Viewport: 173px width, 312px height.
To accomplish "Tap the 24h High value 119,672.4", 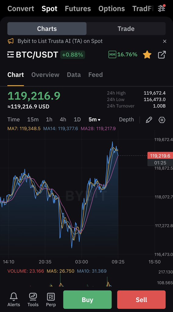I will 154,93.
